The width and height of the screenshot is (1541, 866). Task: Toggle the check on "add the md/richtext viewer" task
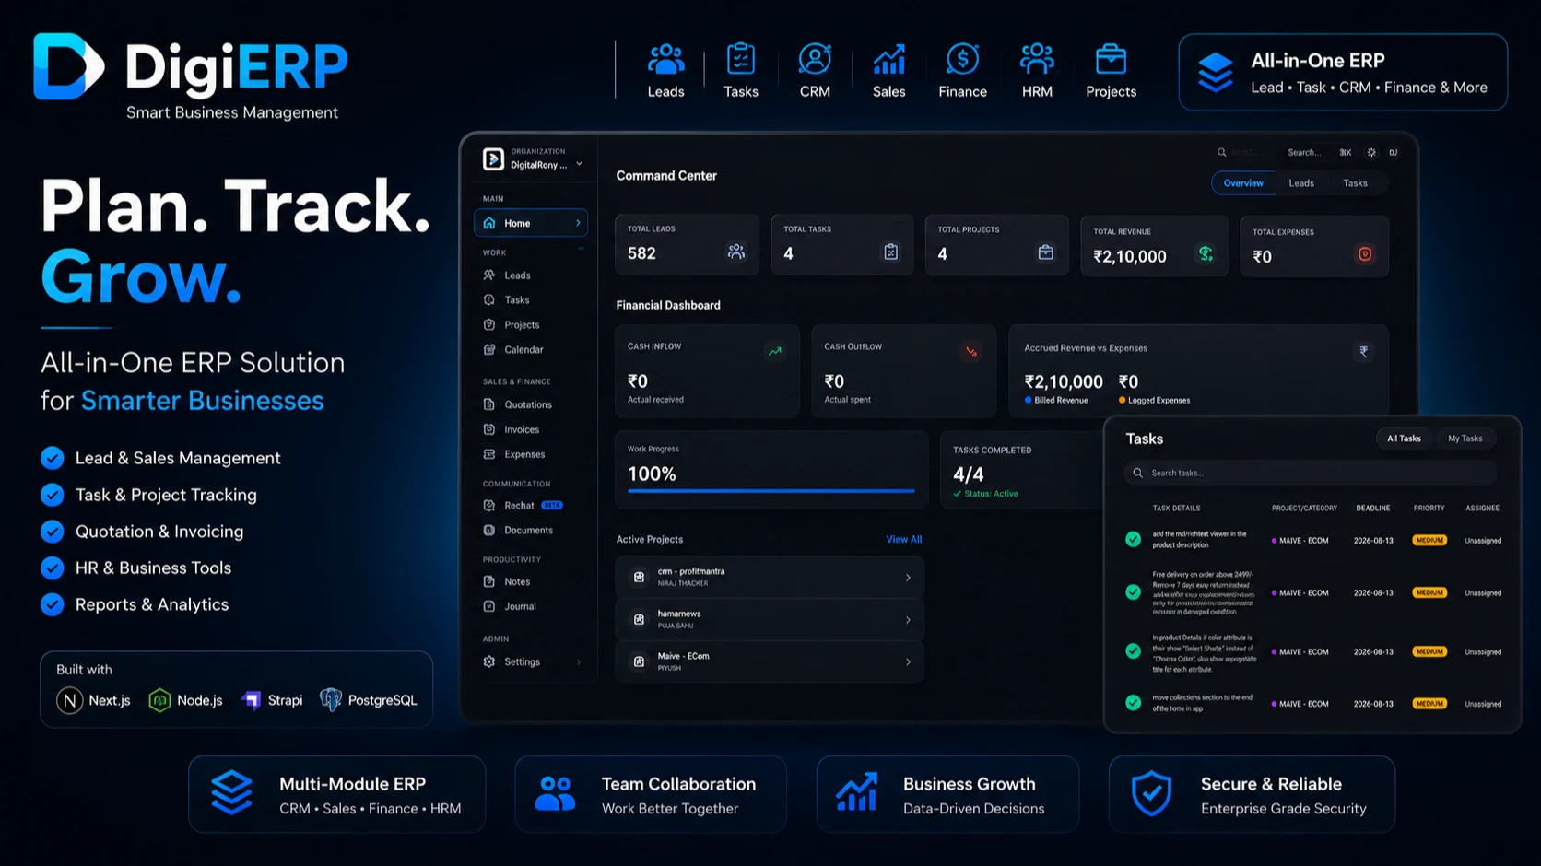click(1133, 540)
